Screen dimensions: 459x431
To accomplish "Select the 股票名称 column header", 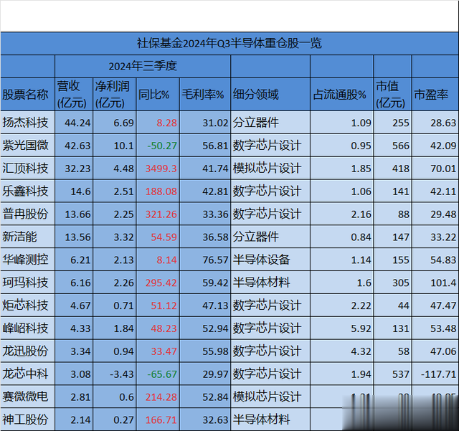I will click(x=26, y=95).
